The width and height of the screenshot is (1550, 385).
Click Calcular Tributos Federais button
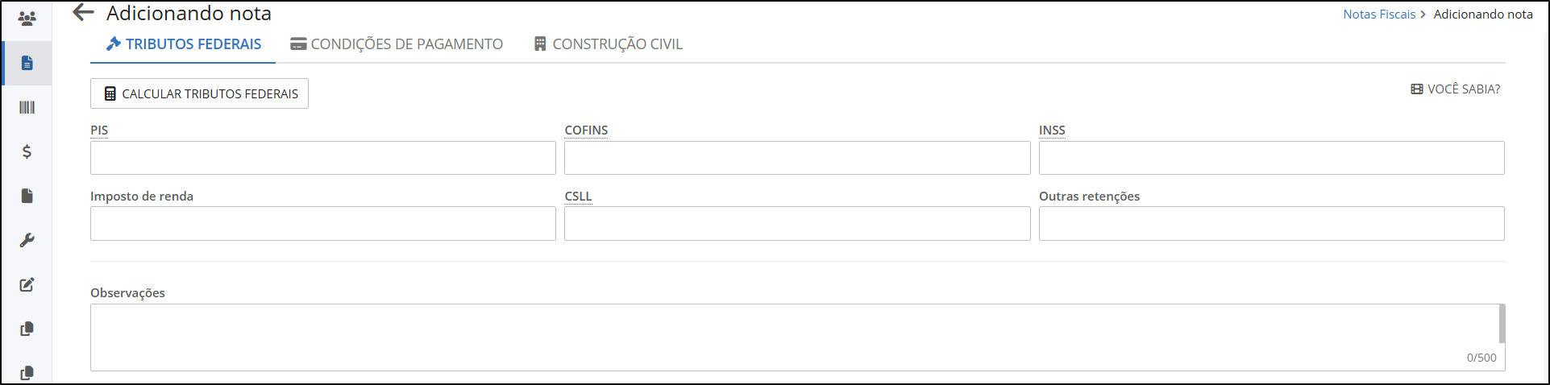(x=199, y=93)
